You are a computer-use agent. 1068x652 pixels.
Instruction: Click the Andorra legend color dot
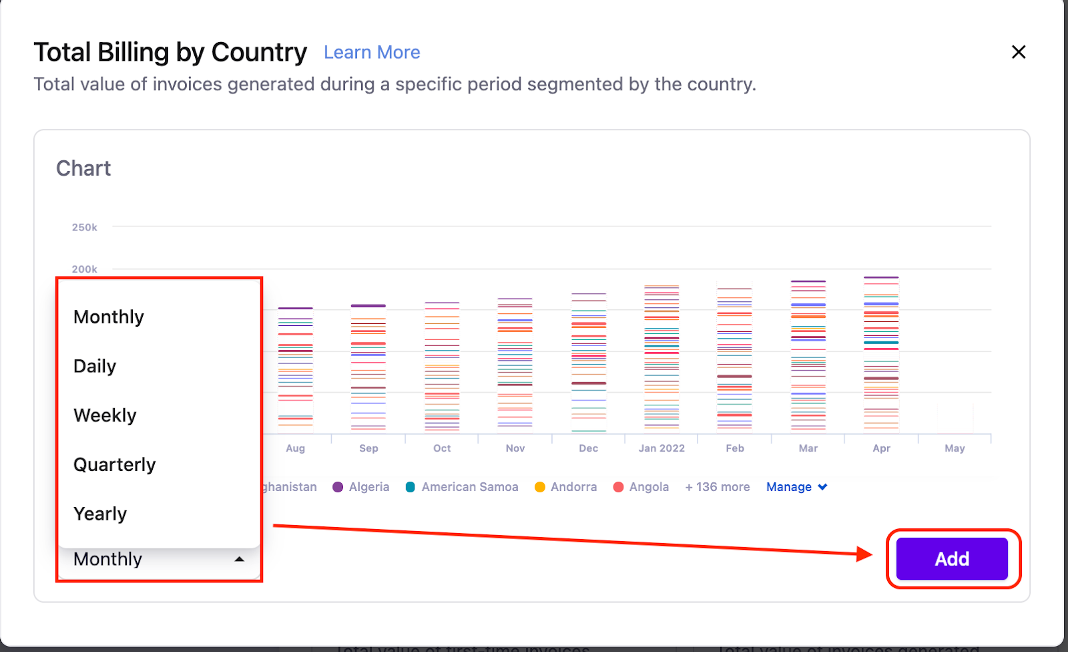(540, 487)
